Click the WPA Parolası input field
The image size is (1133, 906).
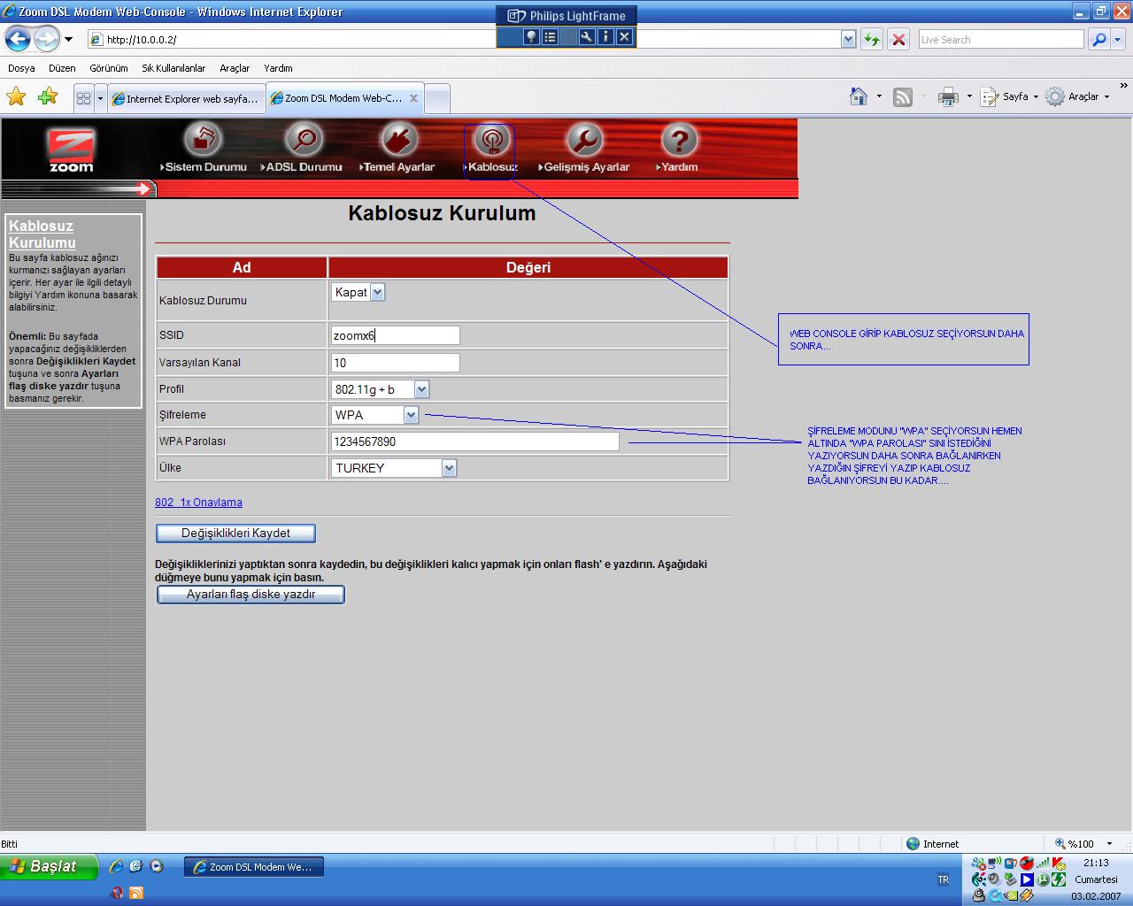(x=474, y=441)
